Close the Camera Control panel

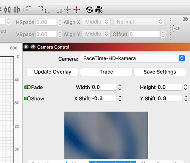pyautogui.click(x=26, y=47)
